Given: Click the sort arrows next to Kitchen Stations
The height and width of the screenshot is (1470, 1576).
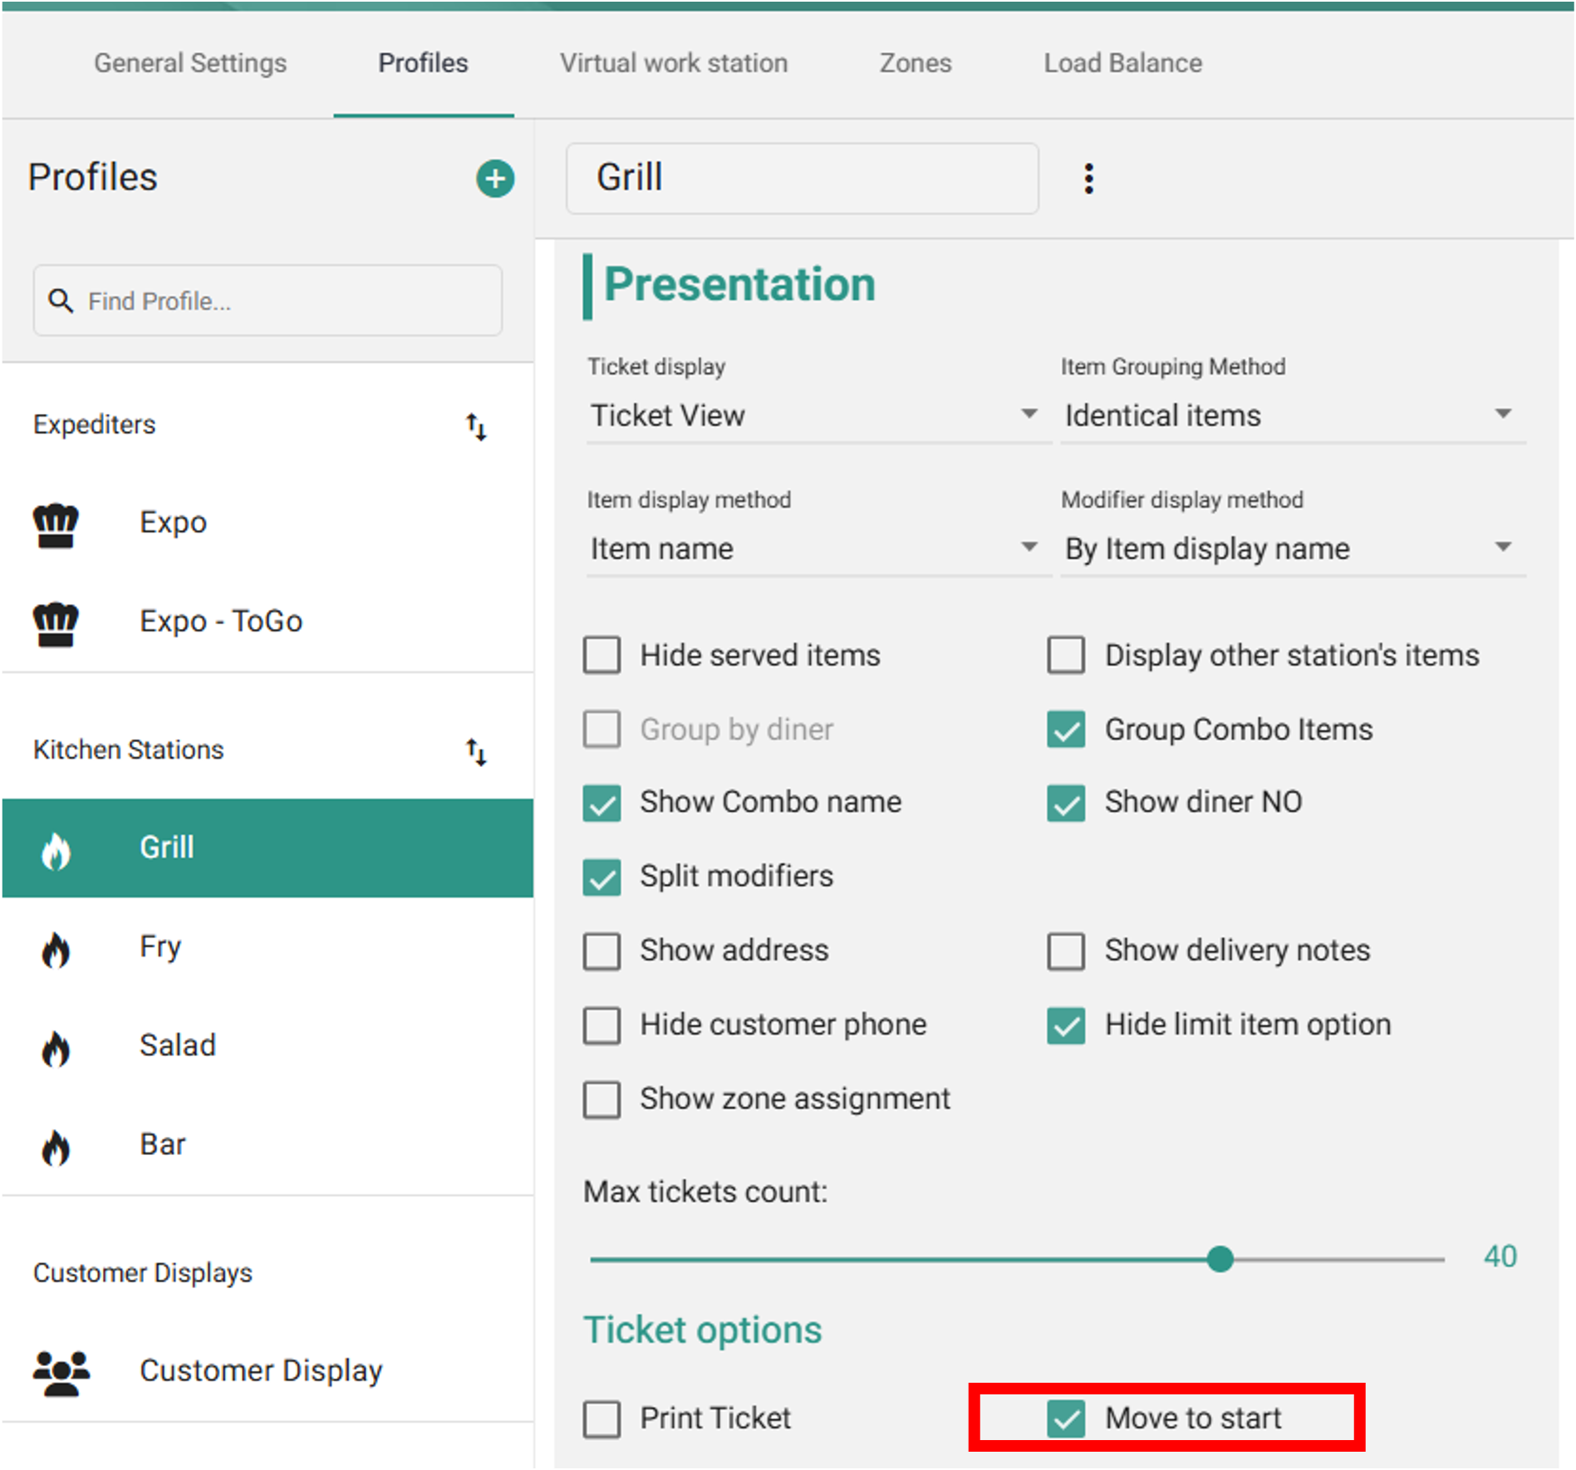Looking at the screenshot, I should pos(476,751).
